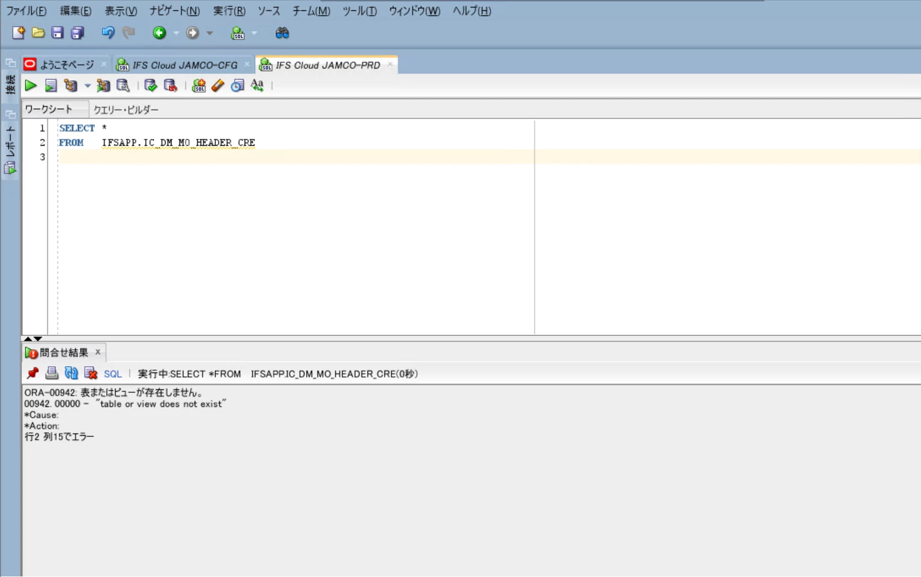Click the down arrow on the pane splitter
Viewport: 921px width, 577px height.
tap(38, 339)
